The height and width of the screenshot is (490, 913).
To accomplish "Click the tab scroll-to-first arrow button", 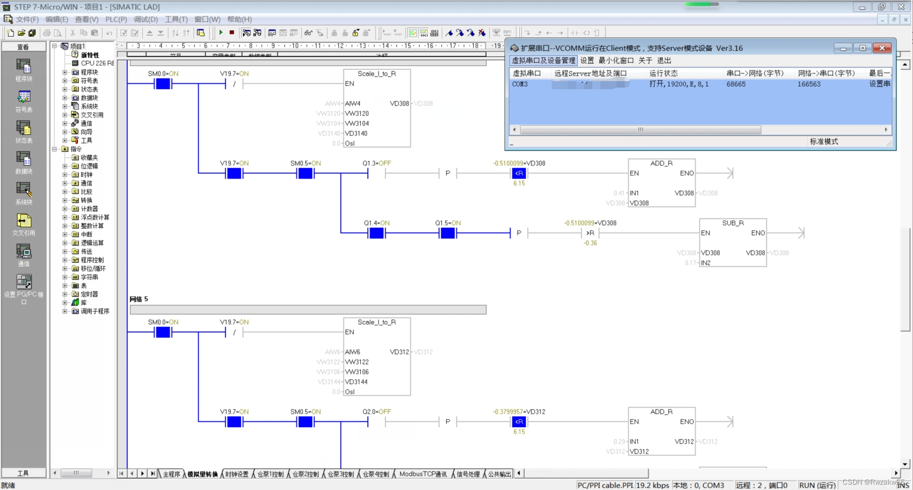I will click(121, 474).
